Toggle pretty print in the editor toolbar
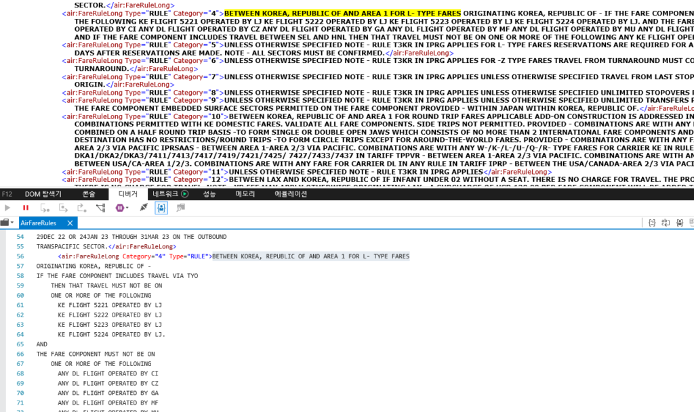Image resolution: width=694 pixels, height=412 pixels. click(651, 223)
